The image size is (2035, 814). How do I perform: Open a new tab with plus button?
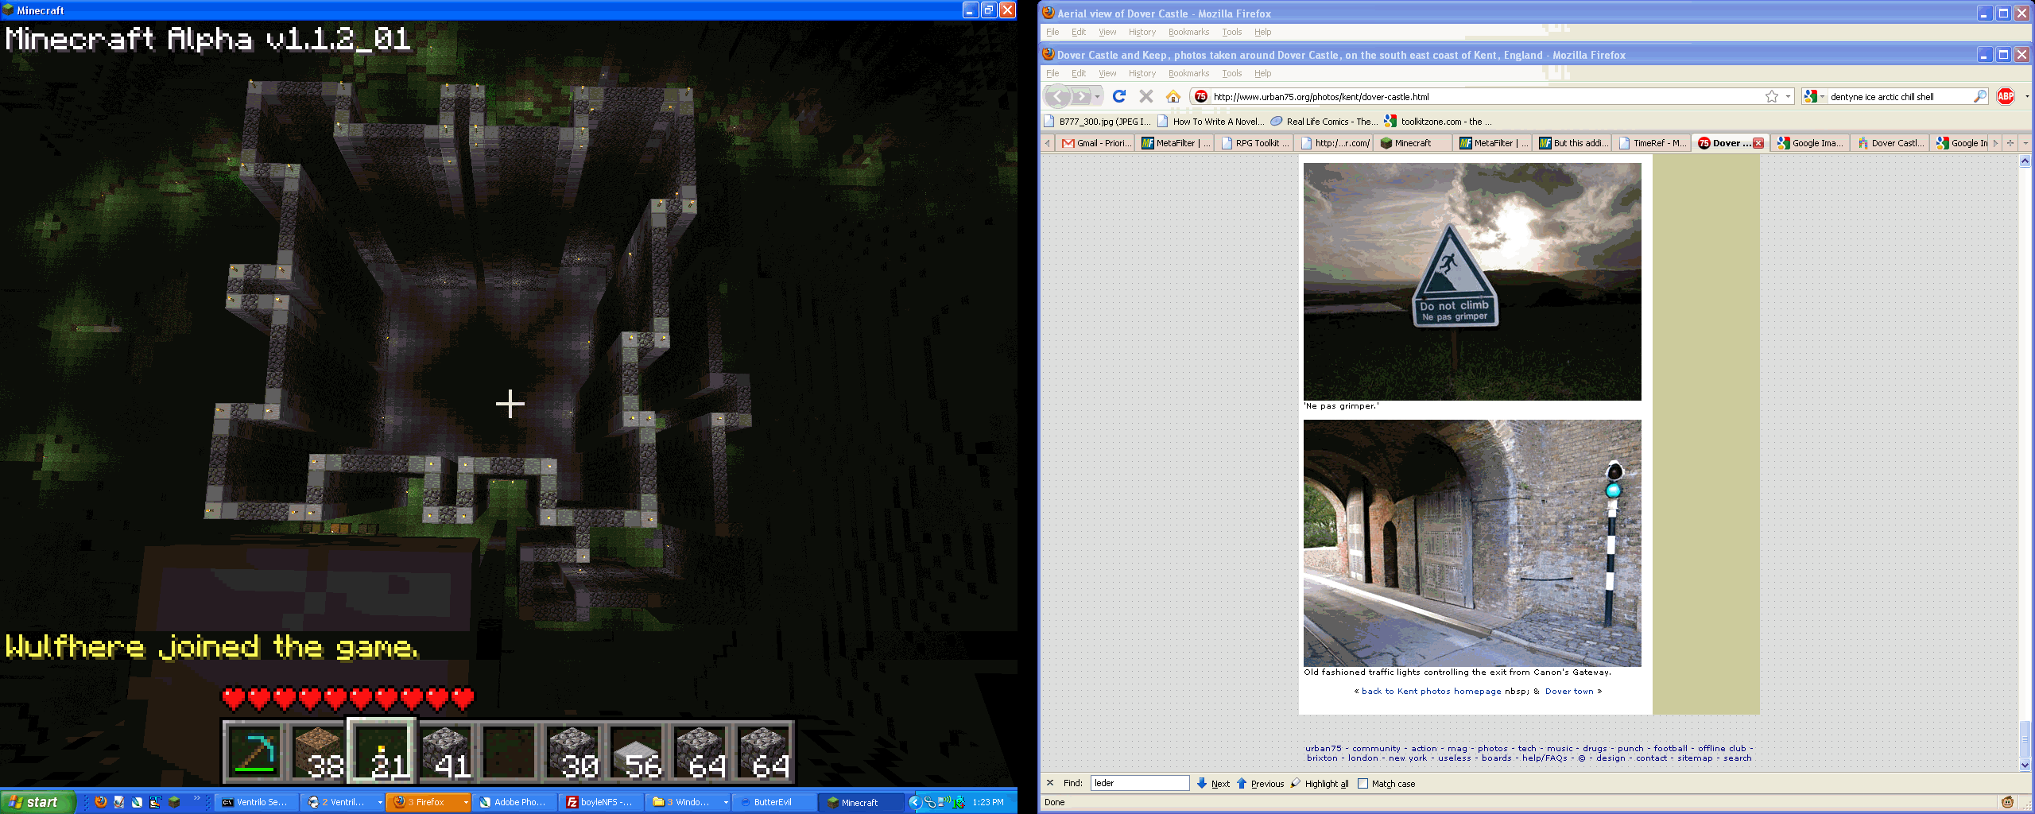coord(2010,143)
